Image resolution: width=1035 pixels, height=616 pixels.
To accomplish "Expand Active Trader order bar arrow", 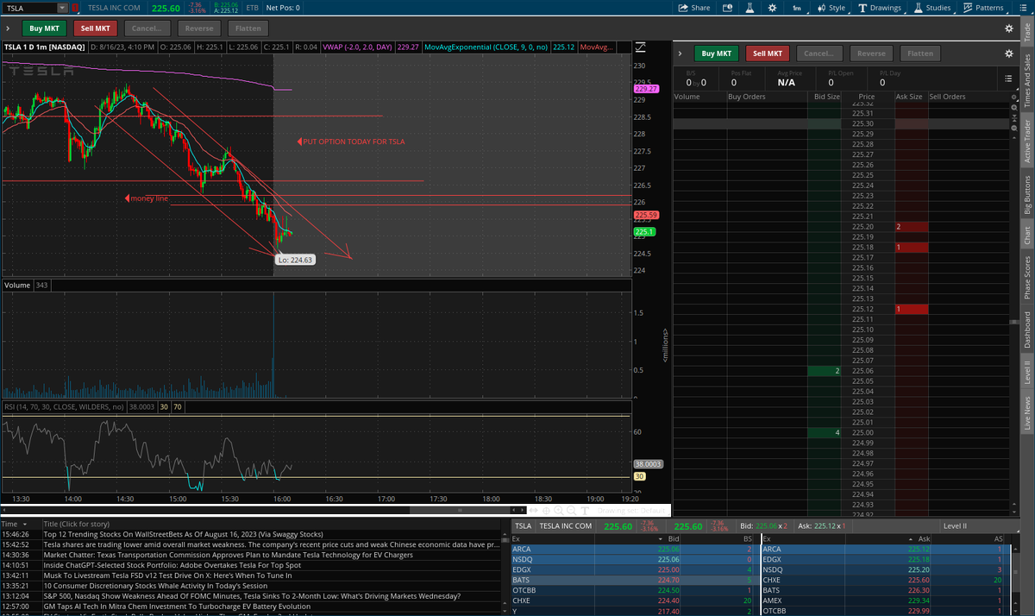I will click(x=681, y=53).
